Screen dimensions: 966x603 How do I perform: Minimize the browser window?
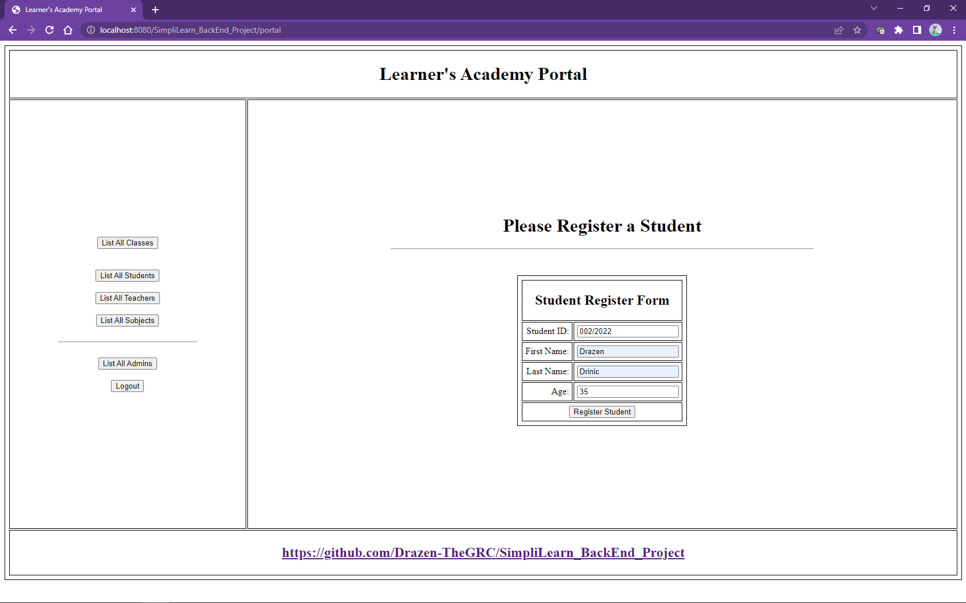click(x=900, y=8)
